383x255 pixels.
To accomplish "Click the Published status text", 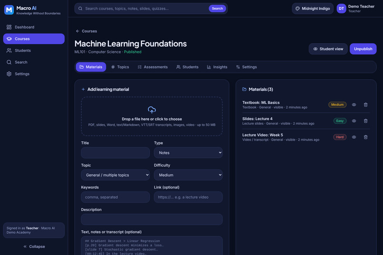I will 133,52.
